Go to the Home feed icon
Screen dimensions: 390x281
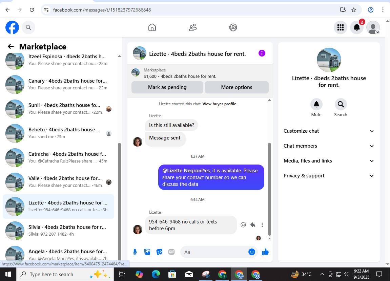[152, 27]
